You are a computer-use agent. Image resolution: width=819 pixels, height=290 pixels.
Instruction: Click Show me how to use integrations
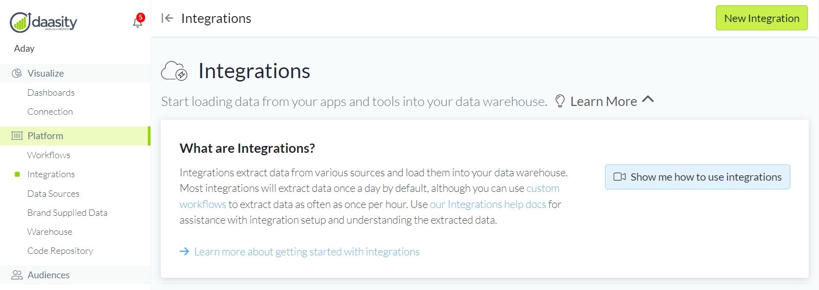coord(697,177)
